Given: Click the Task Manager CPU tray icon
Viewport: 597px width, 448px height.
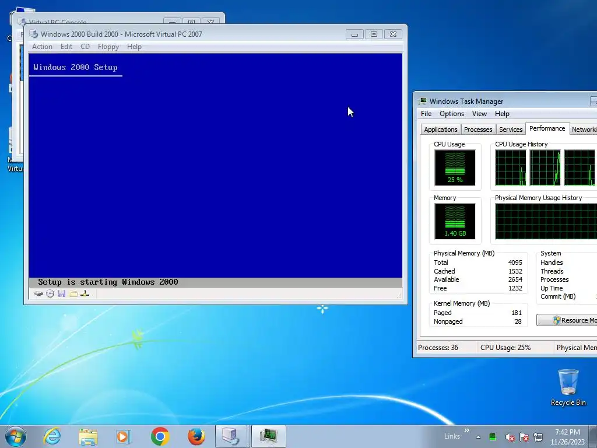Looking at the screenshot, I should [x=493, y=436].
